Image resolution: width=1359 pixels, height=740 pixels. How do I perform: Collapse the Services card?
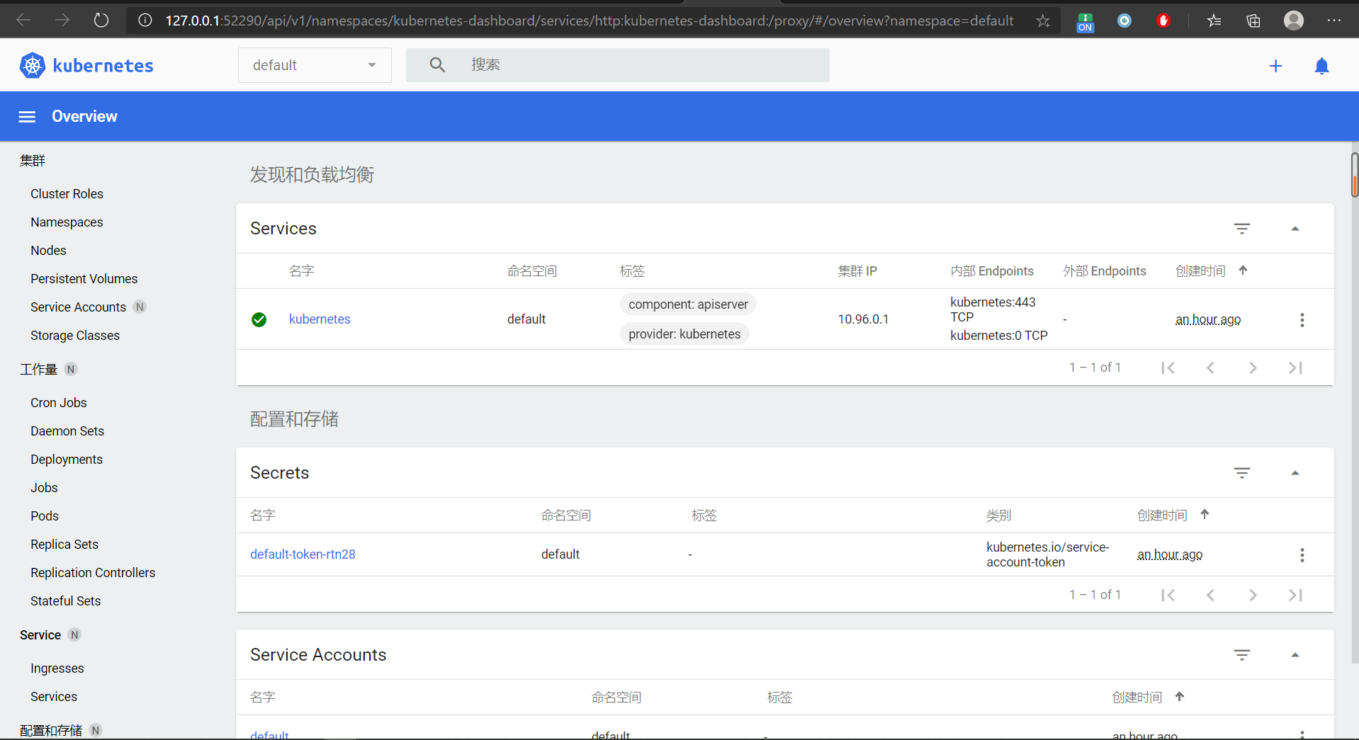pyautogui.click(x=1295, y=229)
